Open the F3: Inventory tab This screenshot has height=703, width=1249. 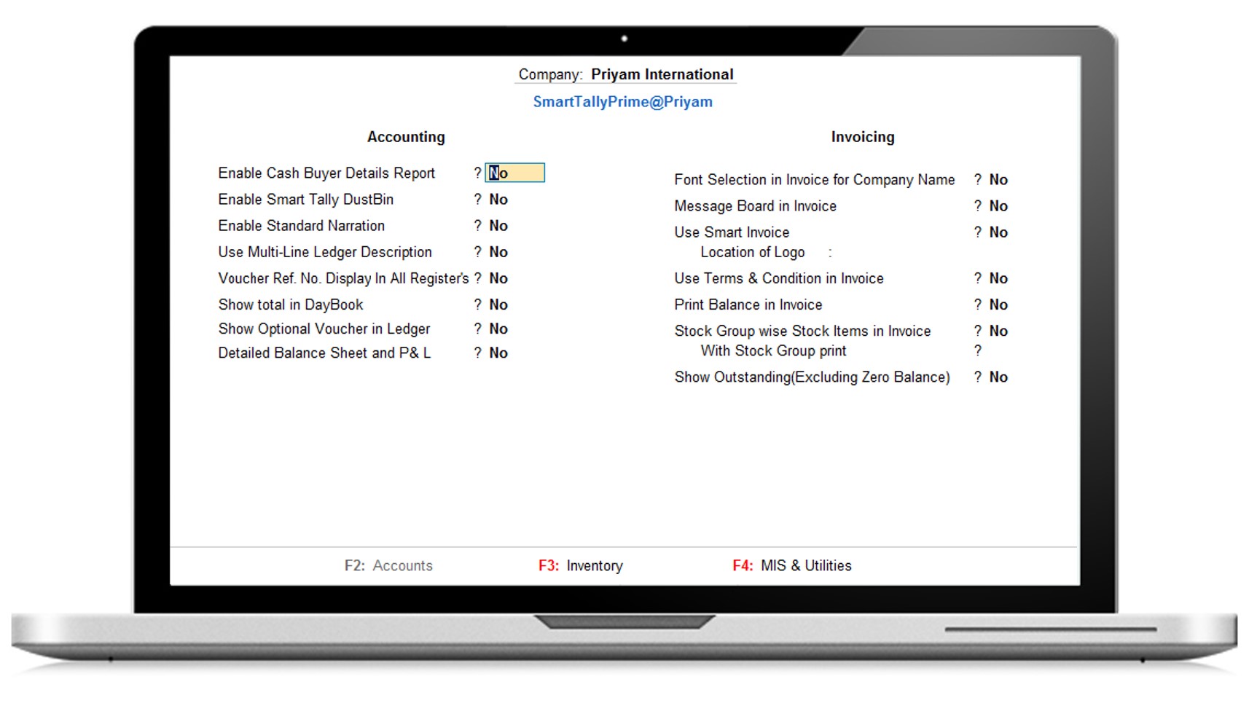click(581, 565)
